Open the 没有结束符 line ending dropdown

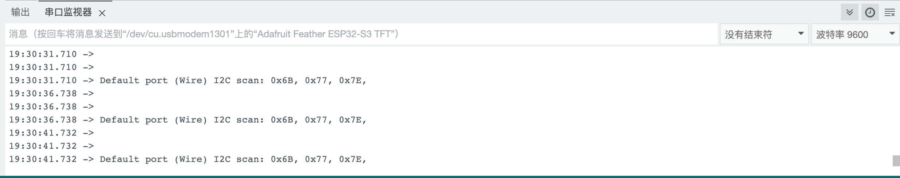[764, 34]
